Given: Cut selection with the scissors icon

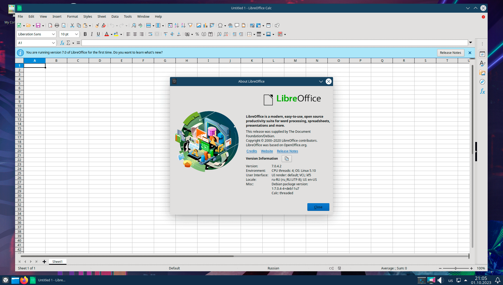Looking at the screenshot, I should [72, 25].
